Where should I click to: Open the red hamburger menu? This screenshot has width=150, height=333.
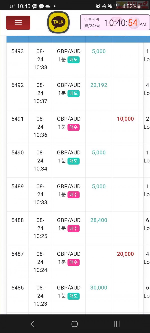18,23
